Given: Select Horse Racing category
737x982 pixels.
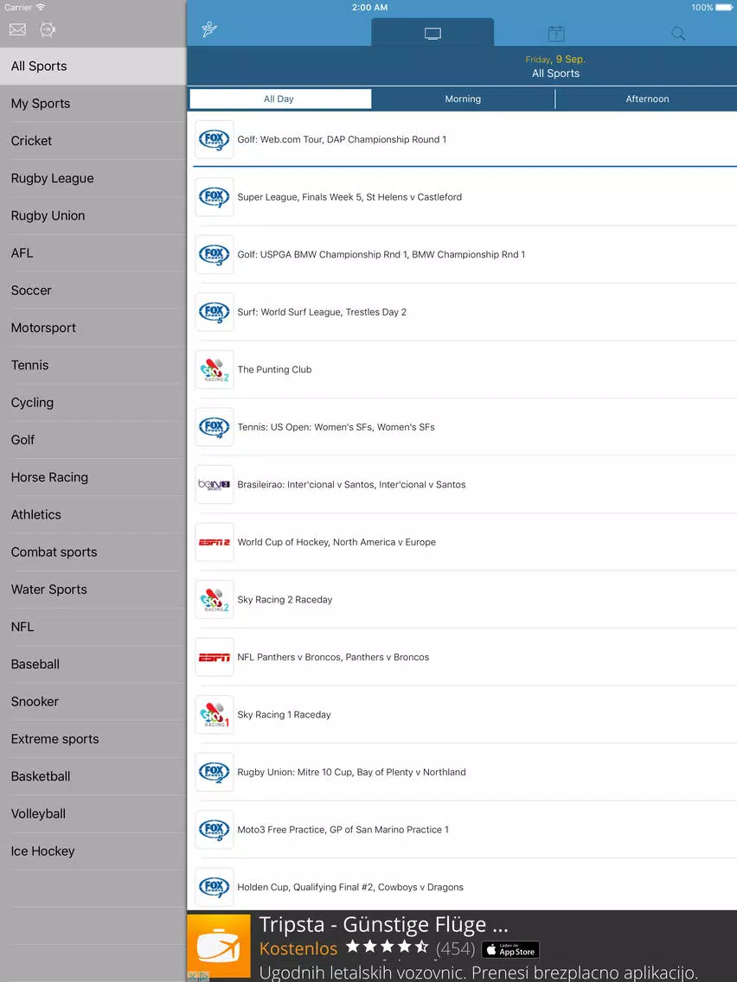Looking at the screenshot, I should click(93, 477).
